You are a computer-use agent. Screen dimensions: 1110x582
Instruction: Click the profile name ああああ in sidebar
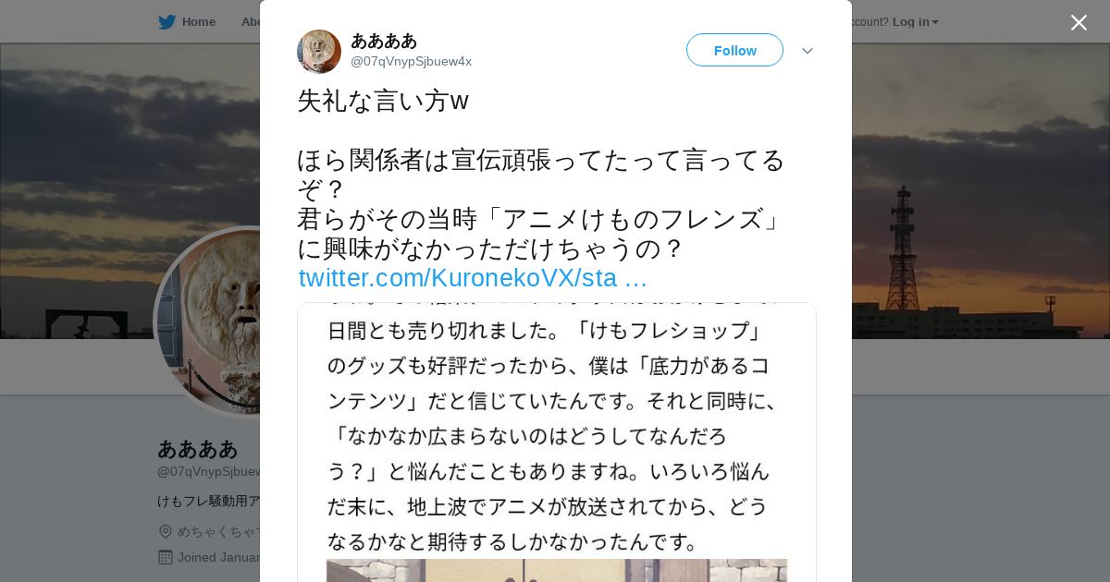198,449
